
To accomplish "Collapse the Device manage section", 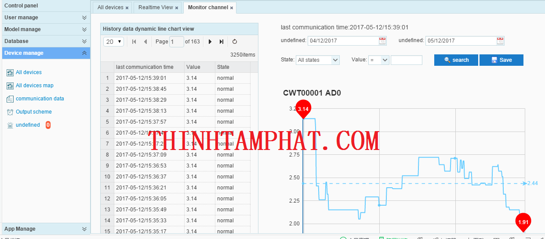I will pyautogui.click(x=84, y=53).
